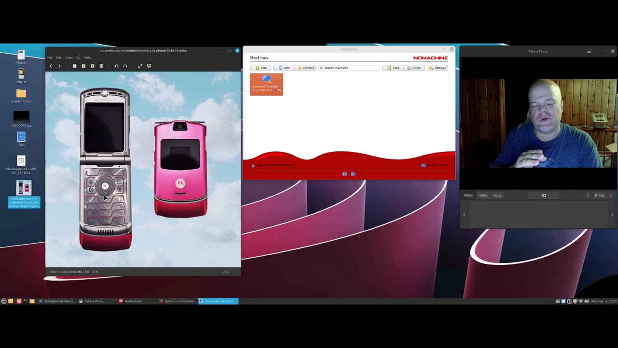
Task: Switch to Photo mode in Cheese
Action: 468,195
